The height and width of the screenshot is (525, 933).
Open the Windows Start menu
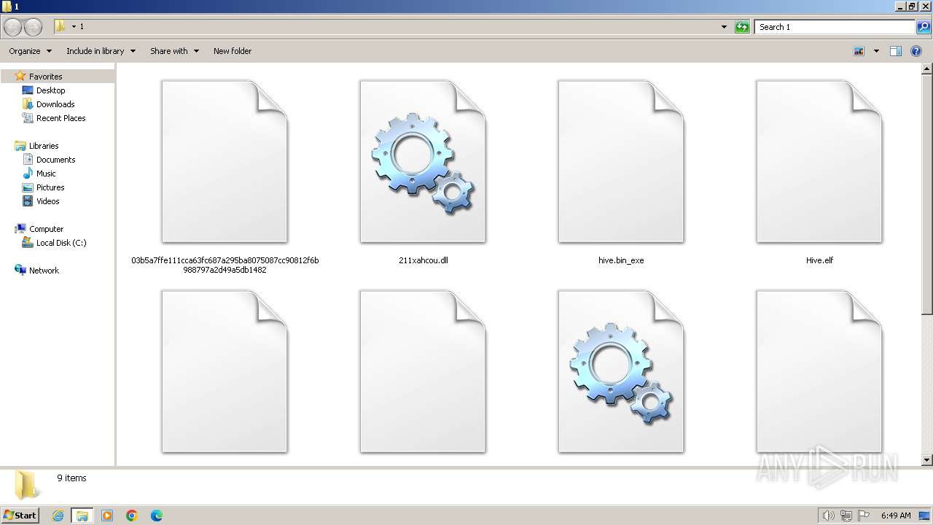point(20,515)
